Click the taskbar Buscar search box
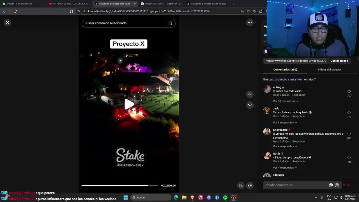 [151, 198]
